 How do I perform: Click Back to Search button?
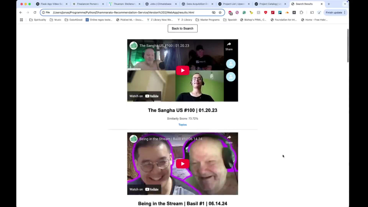(x=183, y=28)
